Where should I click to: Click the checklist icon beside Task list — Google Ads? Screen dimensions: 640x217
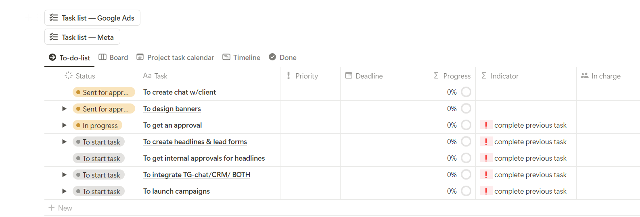pyautogui.click(x=54, y=18)
